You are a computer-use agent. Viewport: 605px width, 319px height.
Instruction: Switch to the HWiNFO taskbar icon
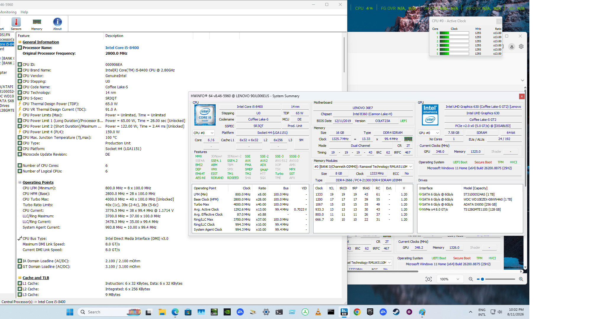click(344, 312)
